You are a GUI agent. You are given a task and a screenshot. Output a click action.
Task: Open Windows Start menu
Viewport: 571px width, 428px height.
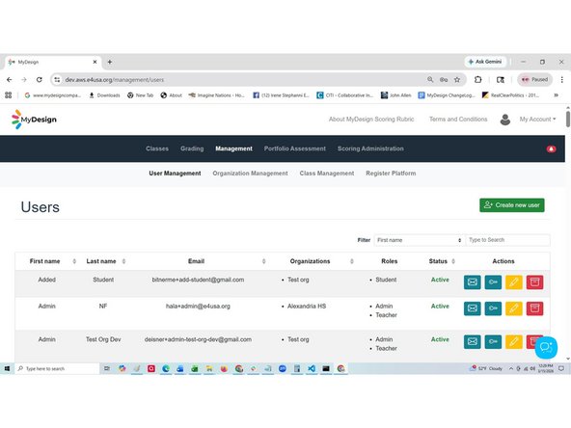(7, 368)
